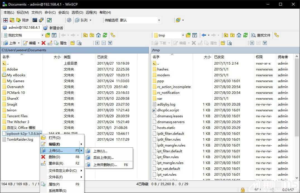Open the 远程(R) menu

(x=91, y=13)
